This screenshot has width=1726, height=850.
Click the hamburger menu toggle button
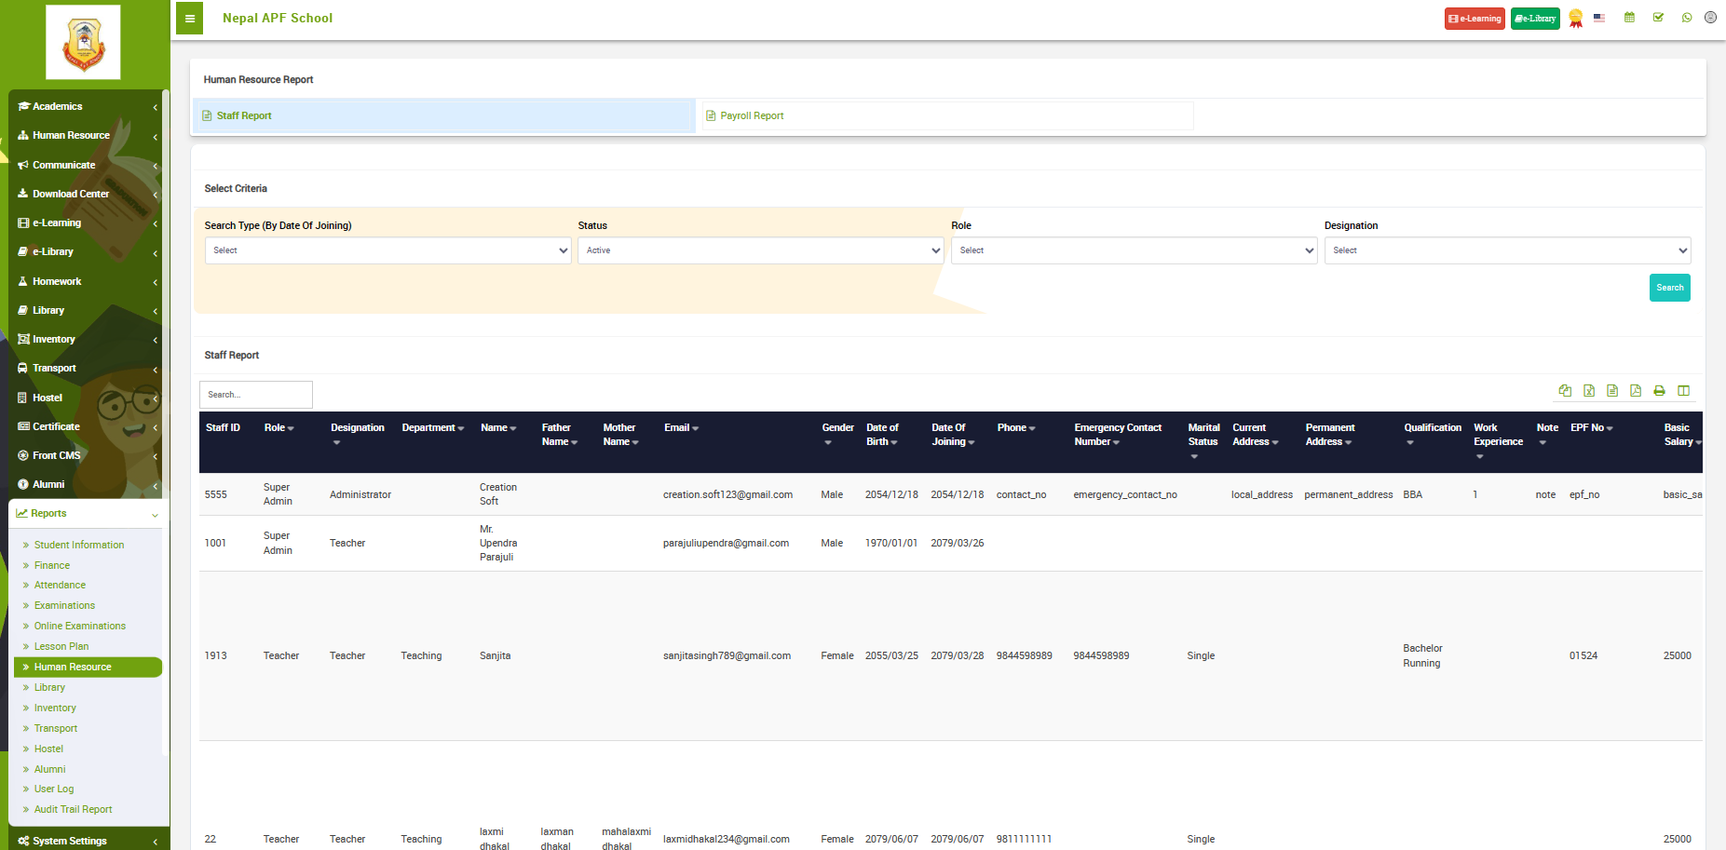[189, 19]
